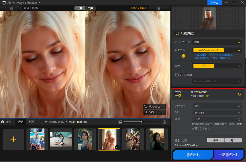Viewport: 246px width, 162px height.
Task: Adjust the thumbnail size slider
Action: pyautogui.click(x=142, y=122)
